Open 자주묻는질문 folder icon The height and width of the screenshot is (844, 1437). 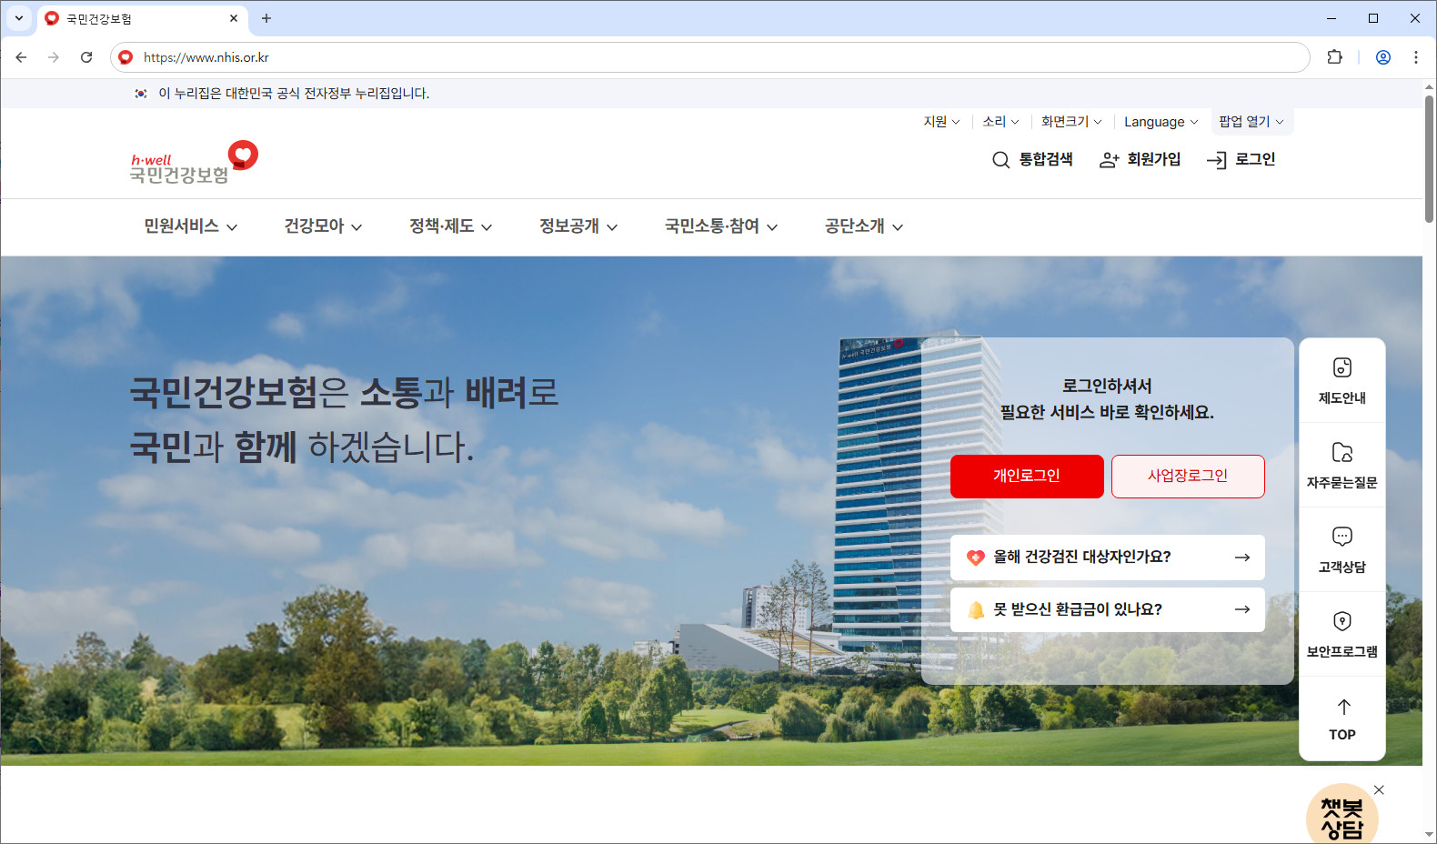[1342, 452]
